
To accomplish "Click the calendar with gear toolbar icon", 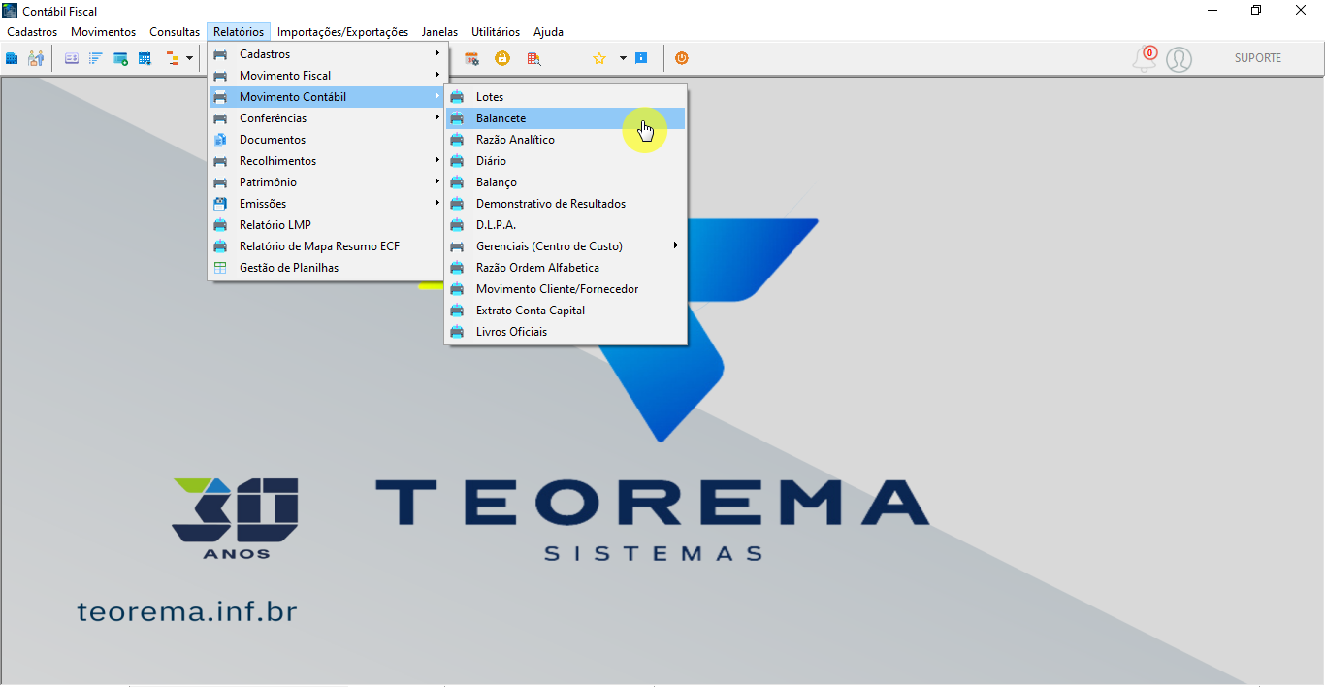I will (471, 58).
